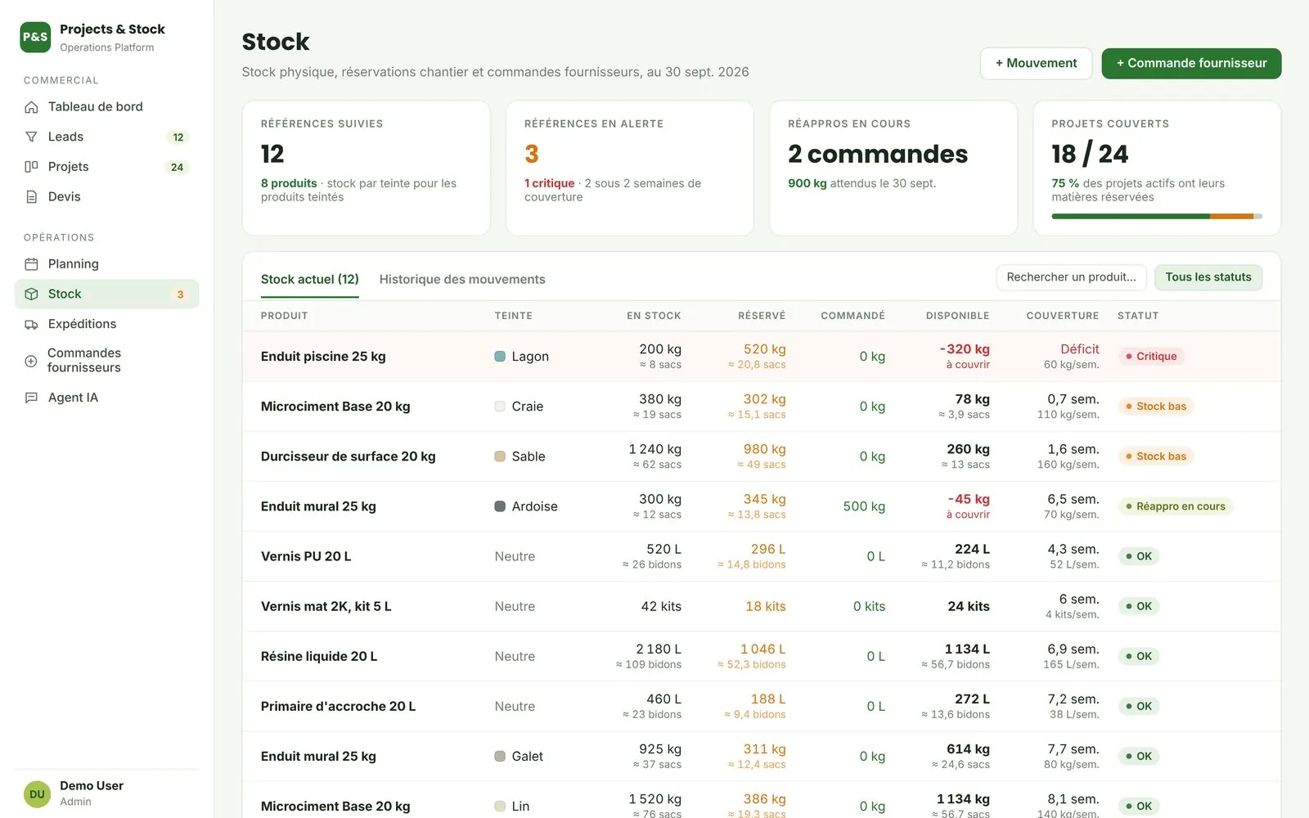This screenshot has height=818, width=1309.
Task: Click + Commande fournisseur button
Action: tap(1191, 63)
